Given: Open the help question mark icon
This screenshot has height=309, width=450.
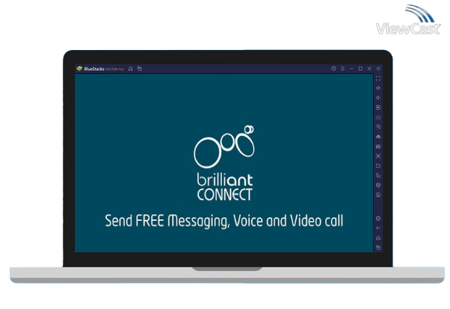Looking at the screenshot, I should tap(333, 69).
